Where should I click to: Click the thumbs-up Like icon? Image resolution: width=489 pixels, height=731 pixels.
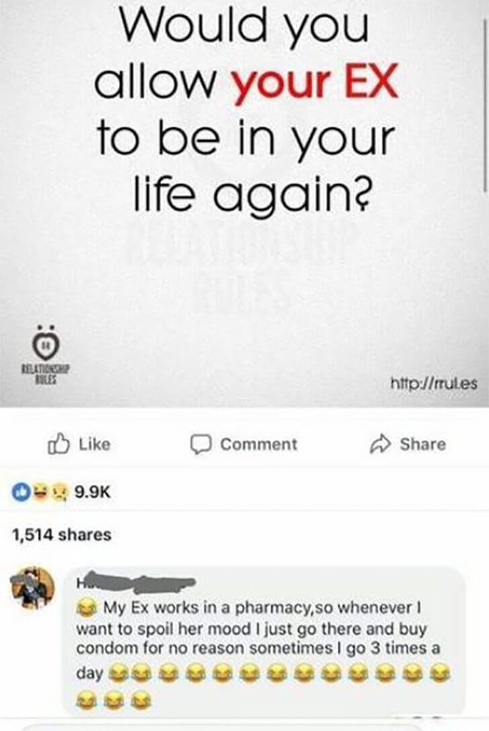click(x=58, y=444)
